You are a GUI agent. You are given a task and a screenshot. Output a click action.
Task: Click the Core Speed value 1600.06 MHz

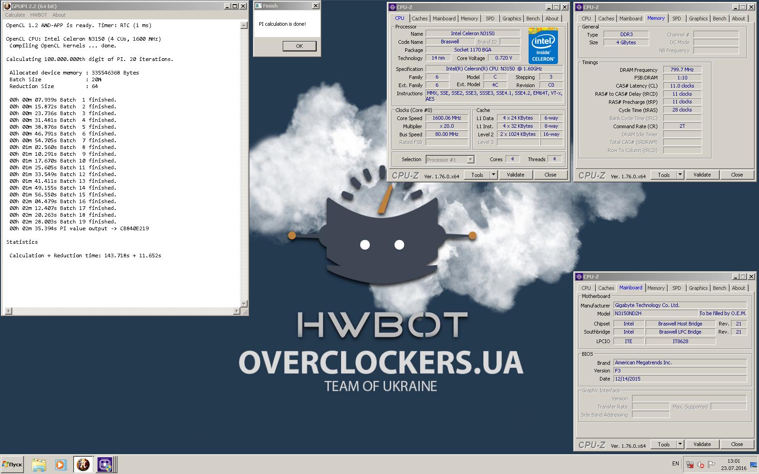pos(447,118)
